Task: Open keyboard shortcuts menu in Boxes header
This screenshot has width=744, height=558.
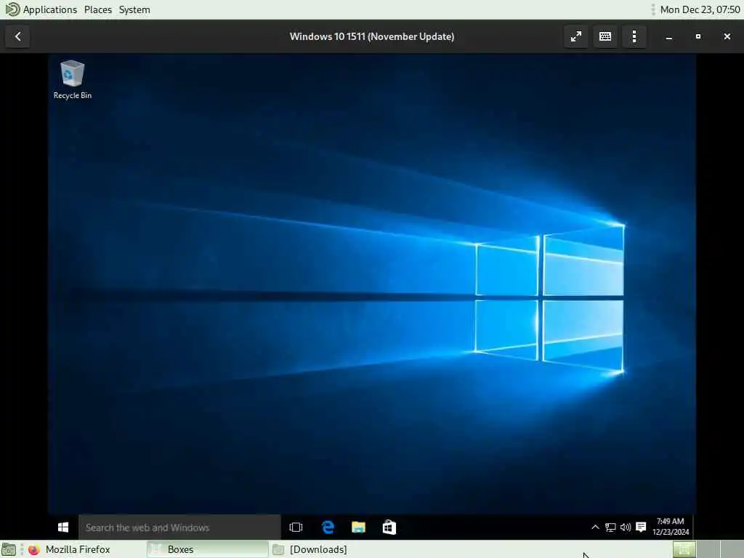Action: (605, 36)
